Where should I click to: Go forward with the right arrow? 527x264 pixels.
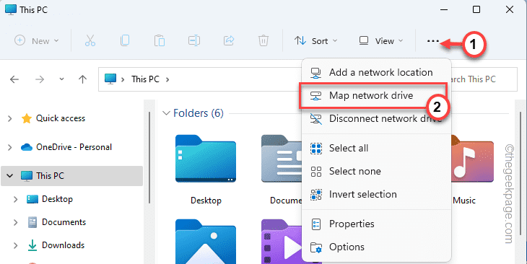(x=40, y=79)
